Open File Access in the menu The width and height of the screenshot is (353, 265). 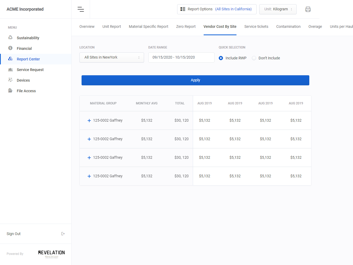pos(26,91)
